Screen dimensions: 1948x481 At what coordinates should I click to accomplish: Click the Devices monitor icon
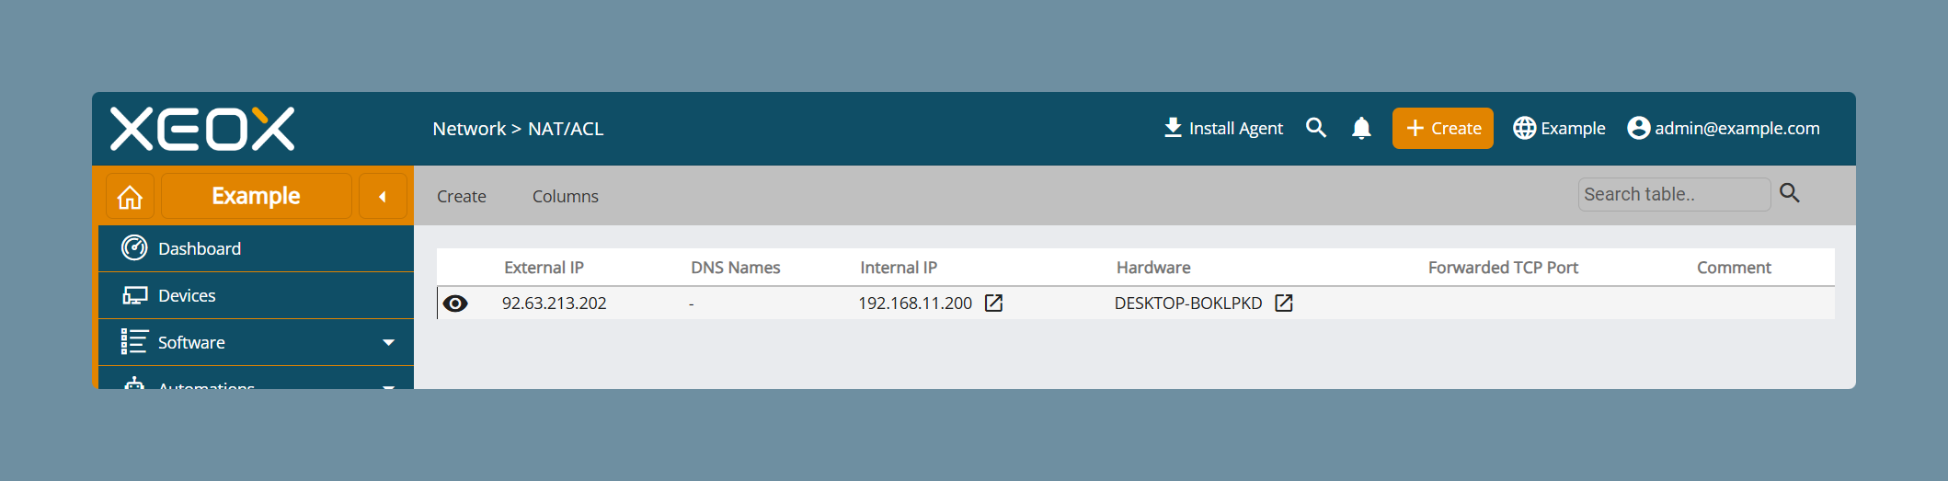pos(134,295)
